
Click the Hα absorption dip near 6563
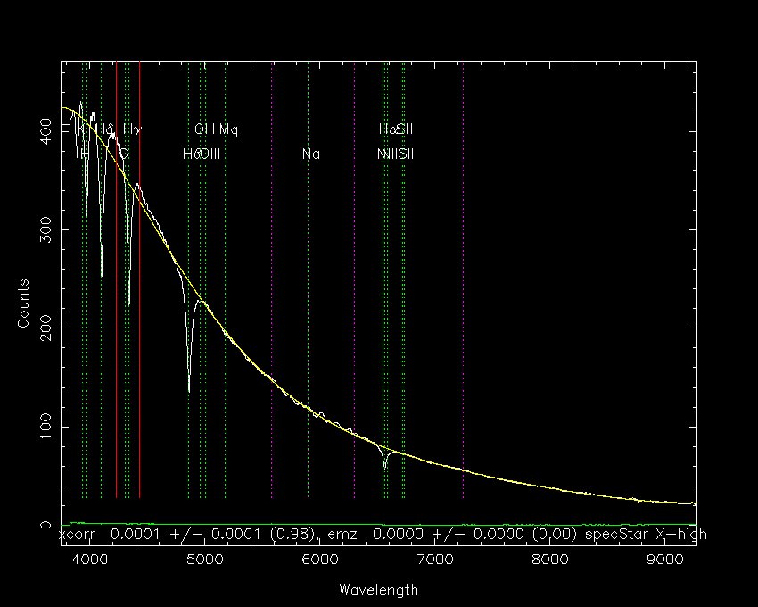coord(385,466)
